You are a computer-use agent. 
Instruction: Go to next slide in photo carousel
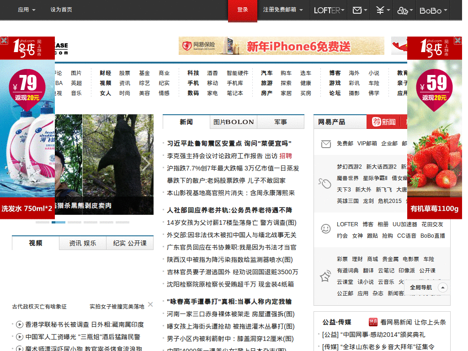click(x=146, y=164)
